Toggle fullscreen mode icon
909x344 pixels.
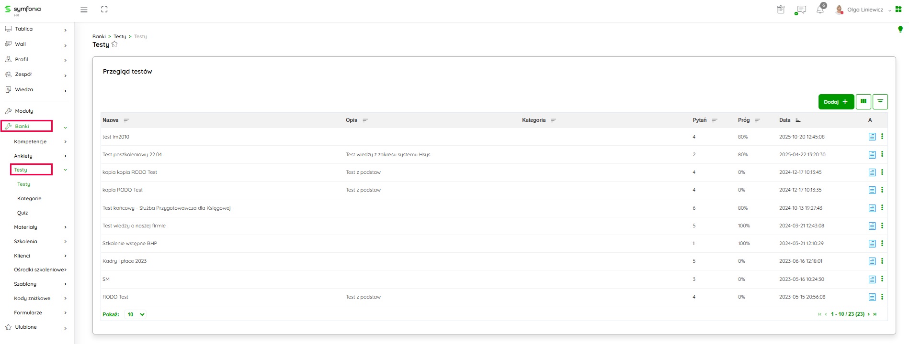click(104, 10)
